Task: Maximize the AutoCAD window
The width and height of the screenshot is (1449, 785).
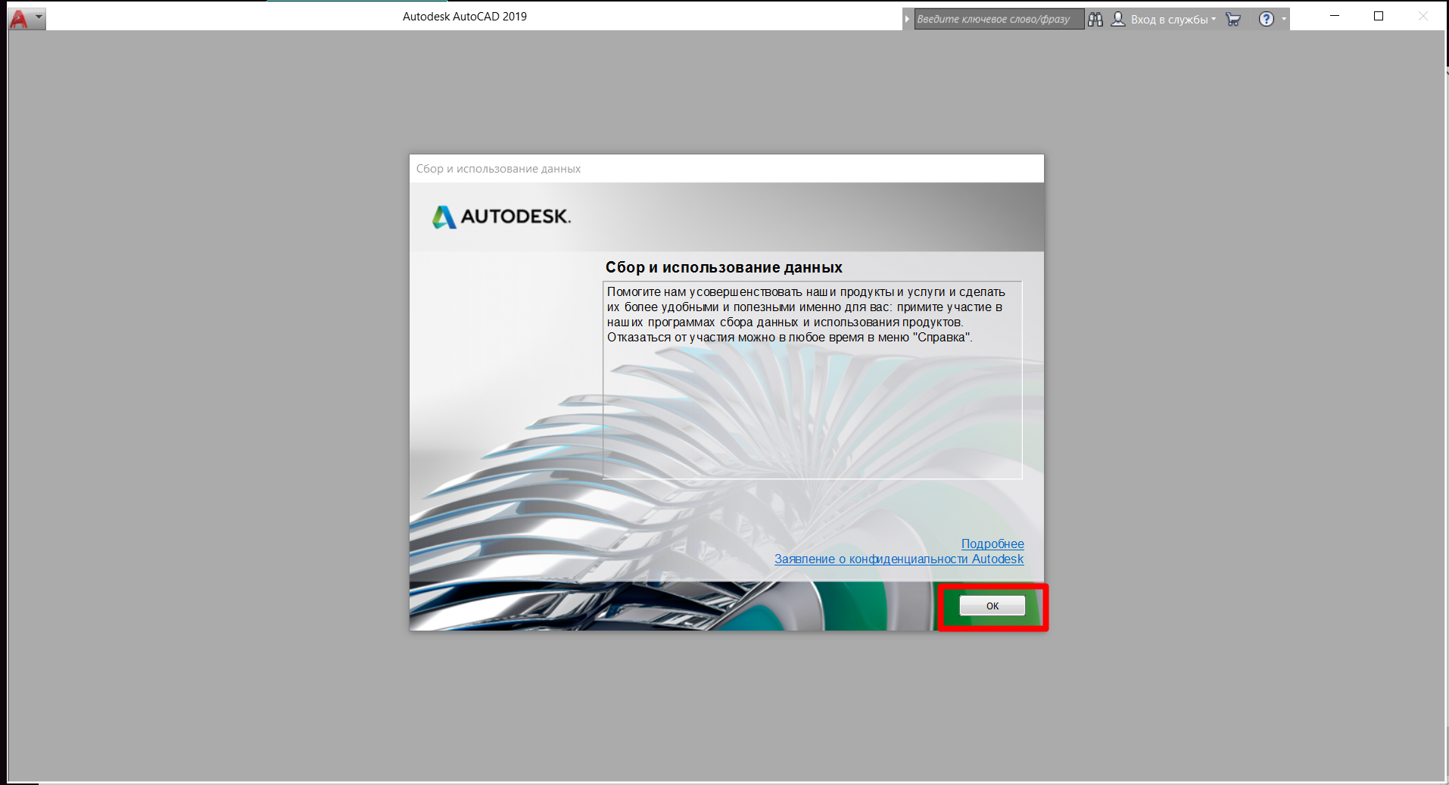Action: coord(1379,16)
